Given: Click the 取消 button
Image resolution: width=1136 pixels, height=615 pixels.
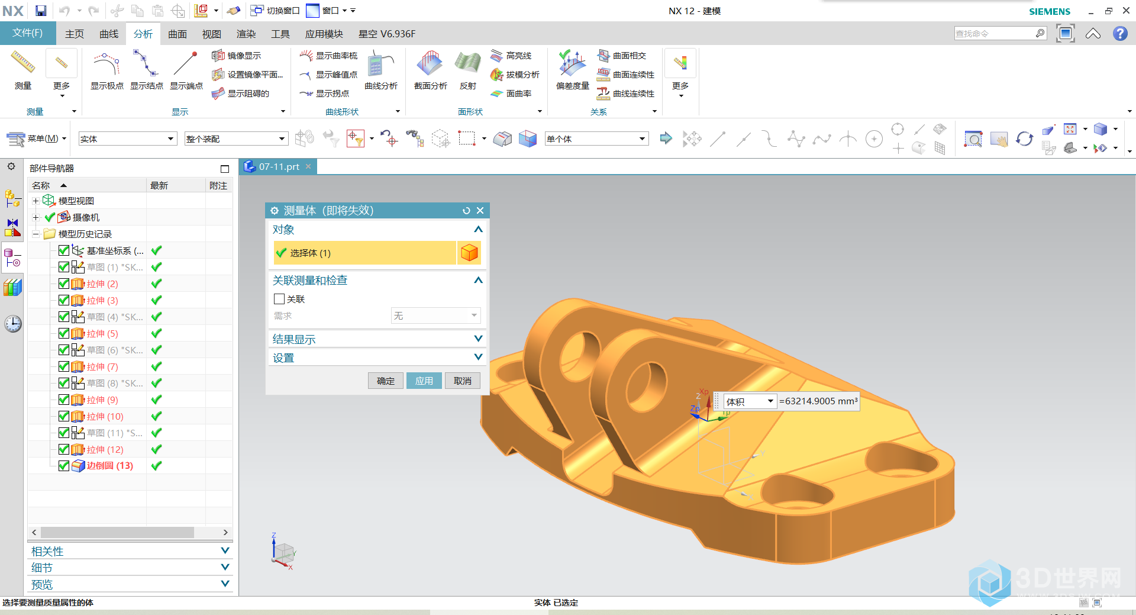Looking at the screenshot, I should point(463,381).
